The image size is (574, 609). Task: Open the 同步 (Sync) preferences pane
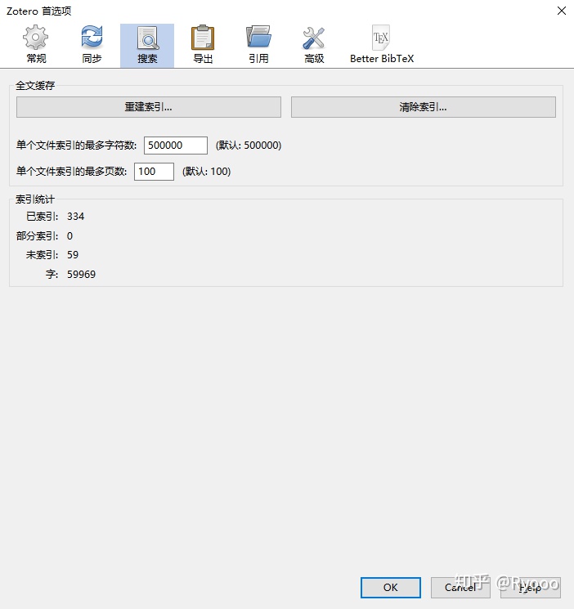(92, 45)
